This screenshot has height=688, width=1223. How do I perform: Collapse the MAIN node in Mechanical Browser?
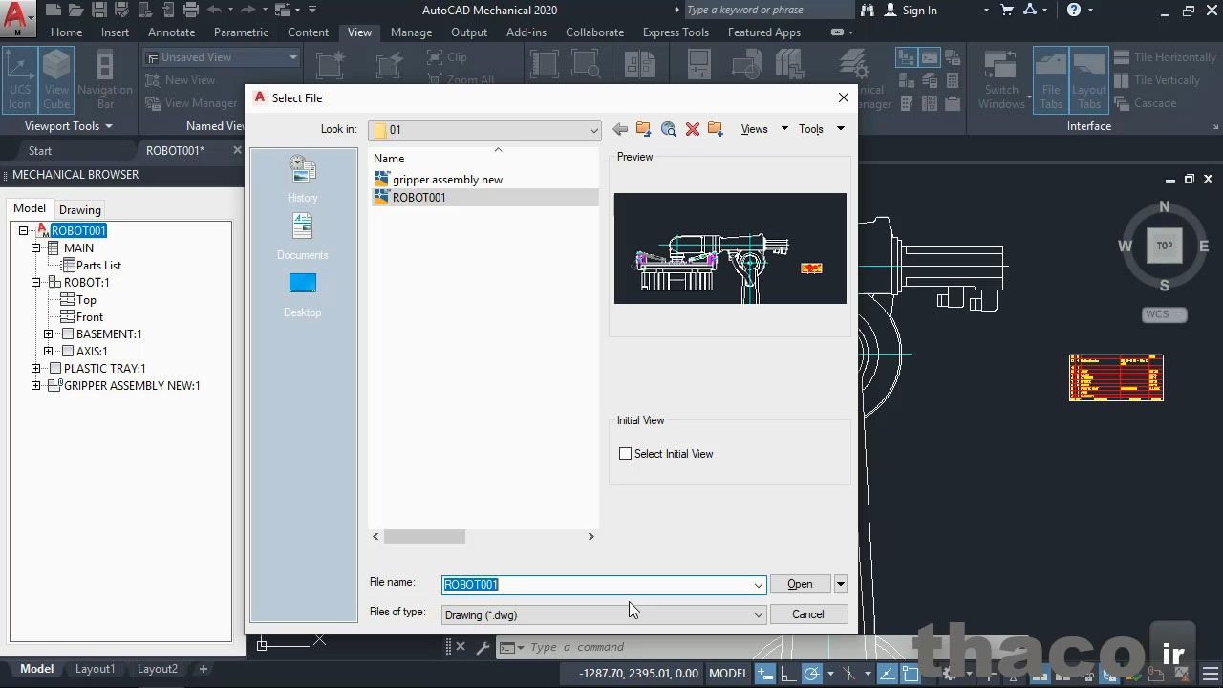[x=36, y=248]
